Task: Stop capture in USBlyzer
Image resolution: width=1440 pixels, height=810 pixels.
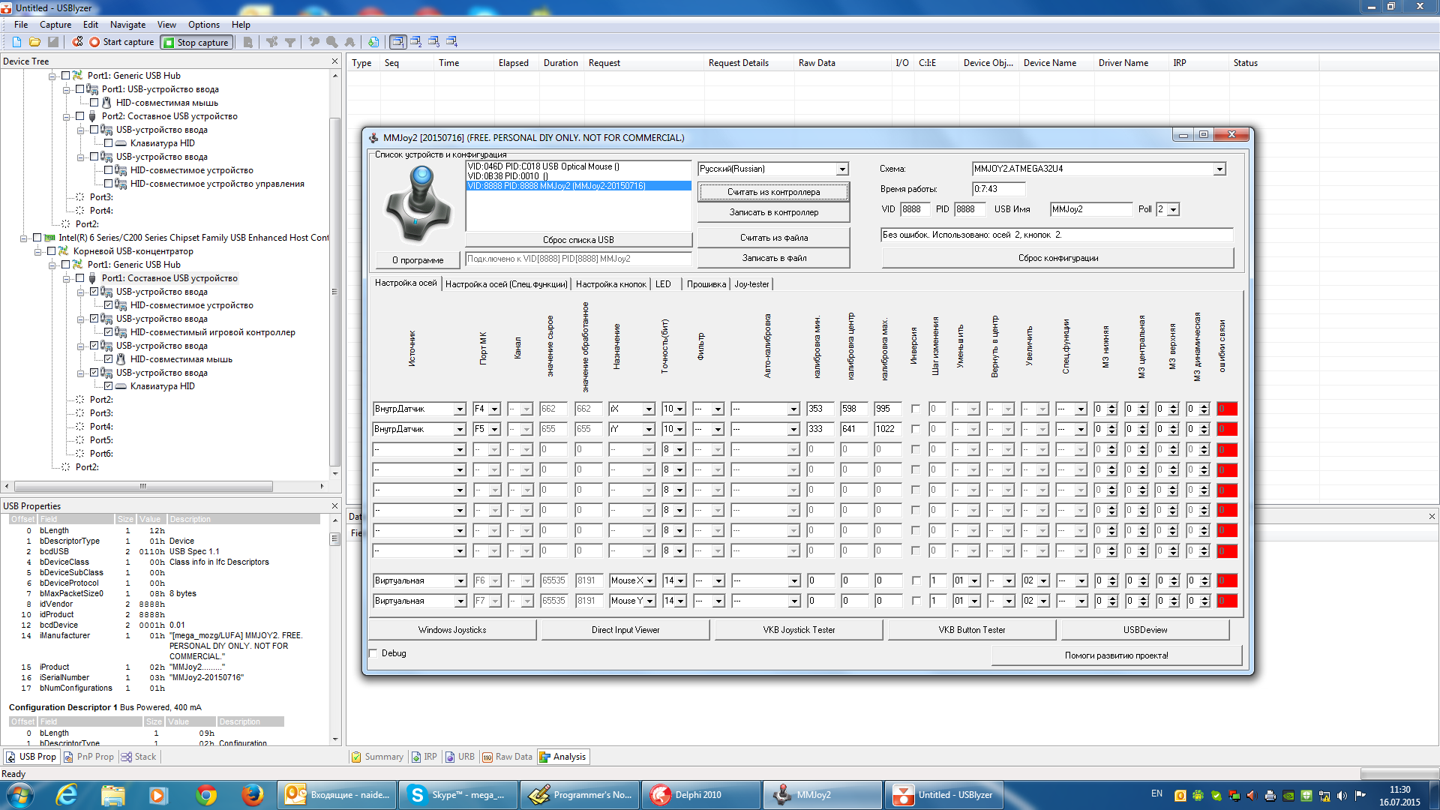Action: click(196, 42)
